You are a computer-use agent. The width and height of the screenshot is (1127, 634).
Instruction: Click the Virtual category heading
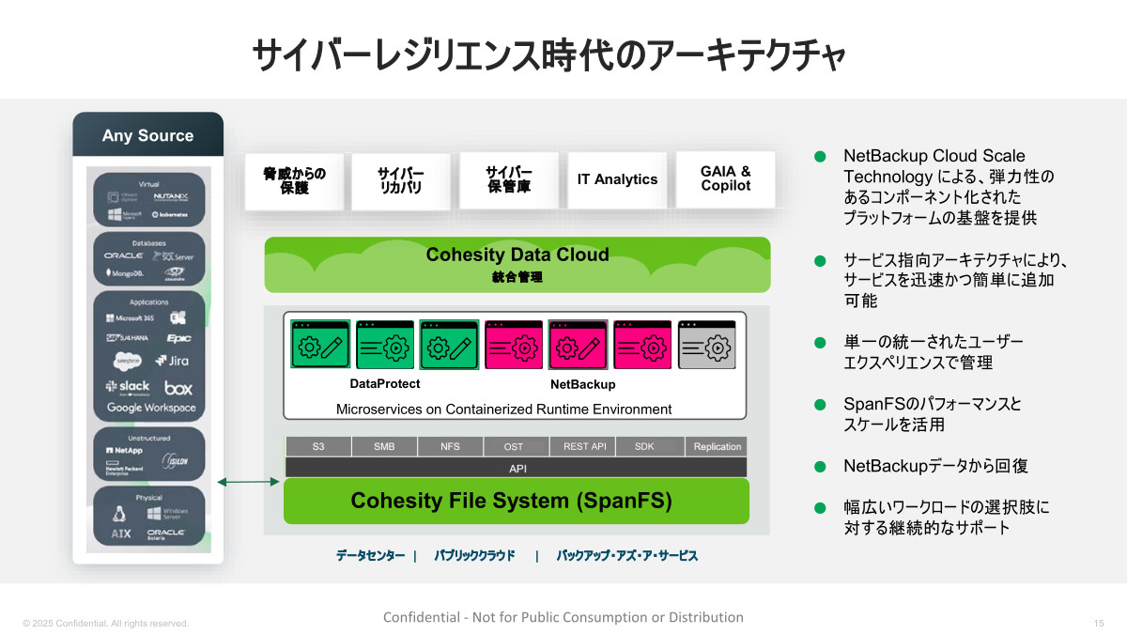tap(149, 184)
